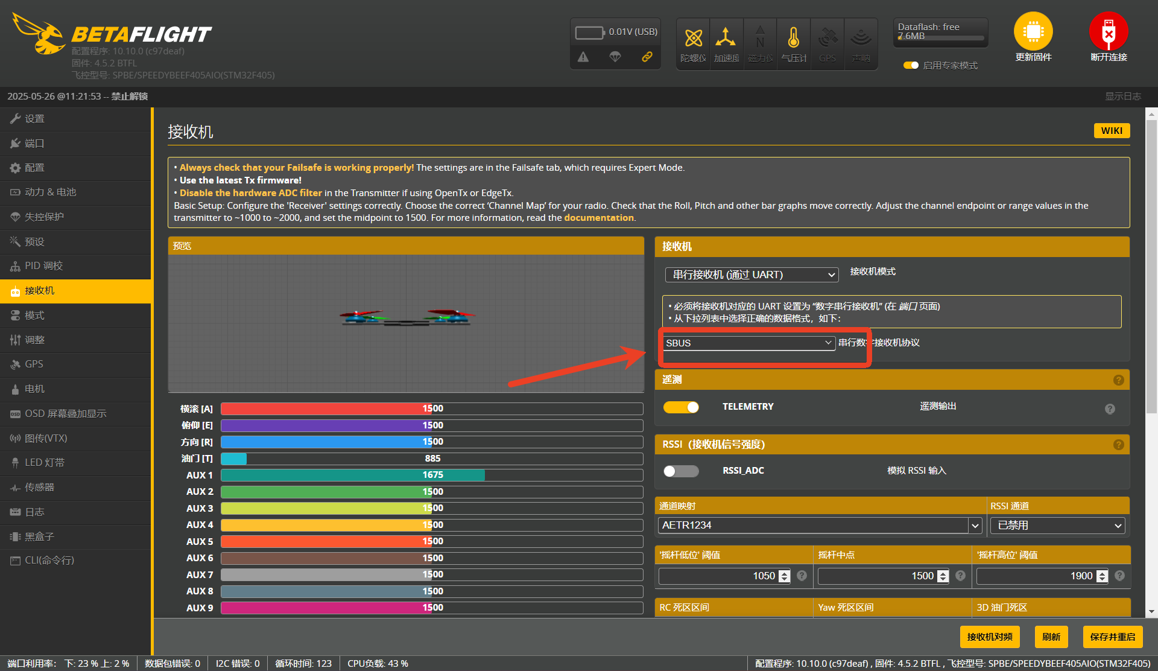This screenshot has width=1158, height=671.
Task: Open help for stick center value
Action: tap(961, 576)
